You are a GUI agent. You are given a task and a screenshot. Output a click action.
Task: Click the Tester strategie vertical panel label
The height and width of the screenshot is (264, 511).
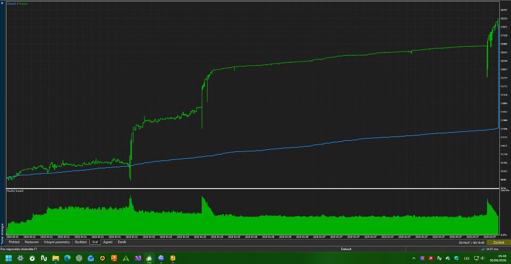pos(2,234)
